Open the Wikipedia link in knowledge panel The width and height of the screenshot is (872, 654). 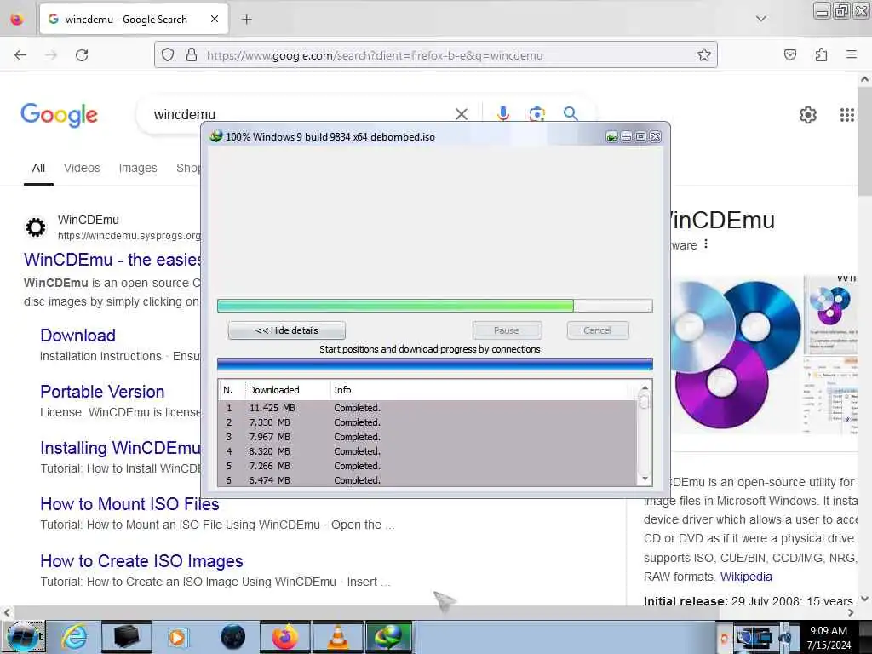[746, 577]
